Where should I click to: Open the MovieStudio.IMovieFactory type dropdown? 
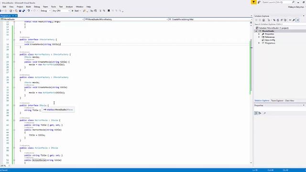(126, 19)
